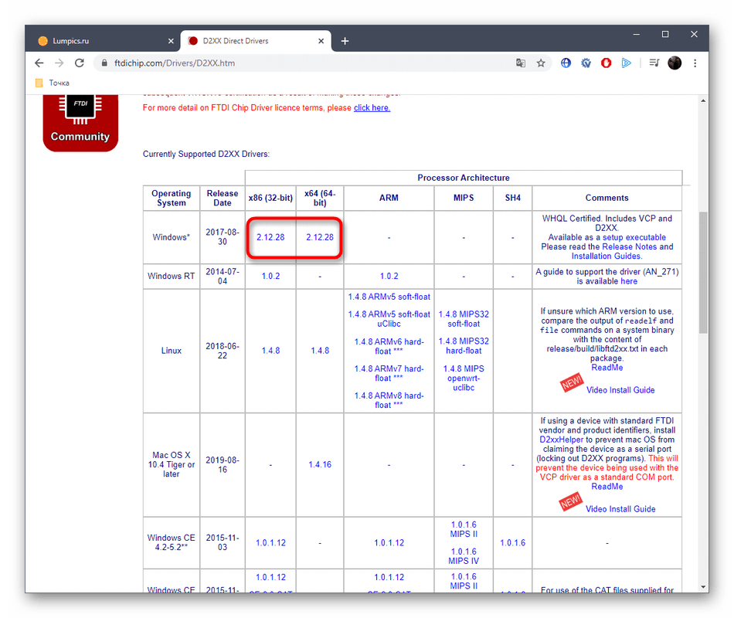Click the 'setup executable' link
This screenshot has width=734, height=618.
tap(632, 237)
